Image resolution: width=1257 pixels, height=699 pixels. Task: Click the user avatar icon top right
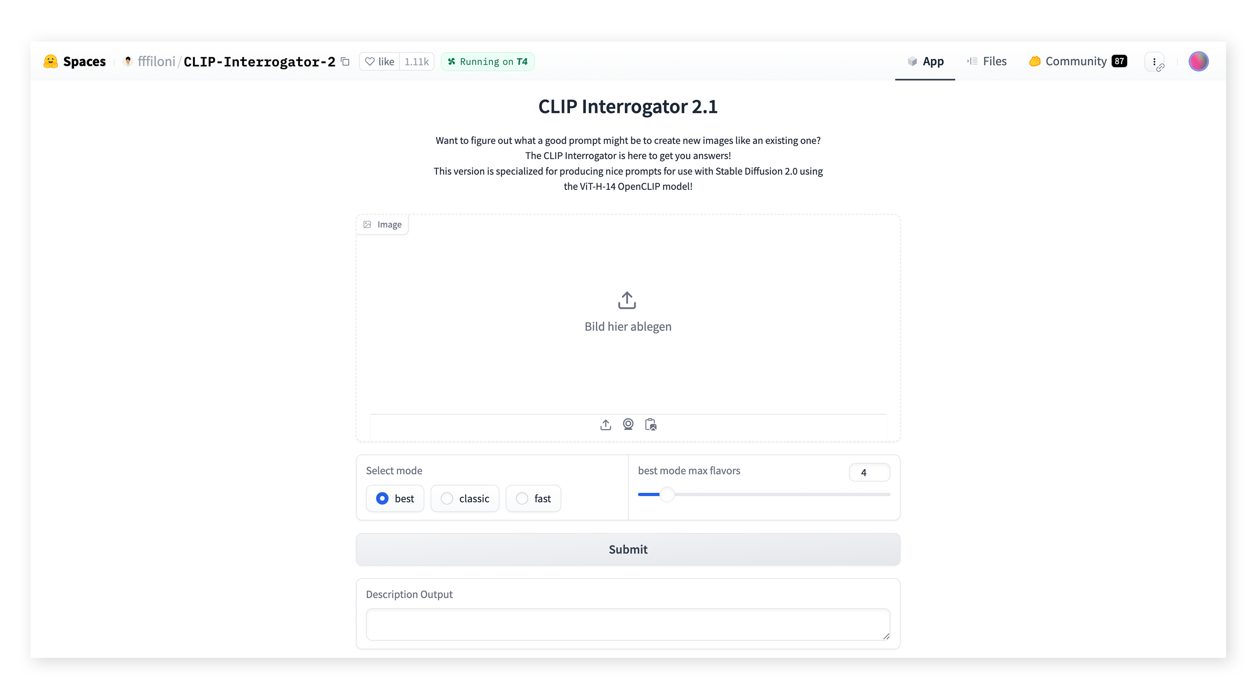pos(1199,61)
